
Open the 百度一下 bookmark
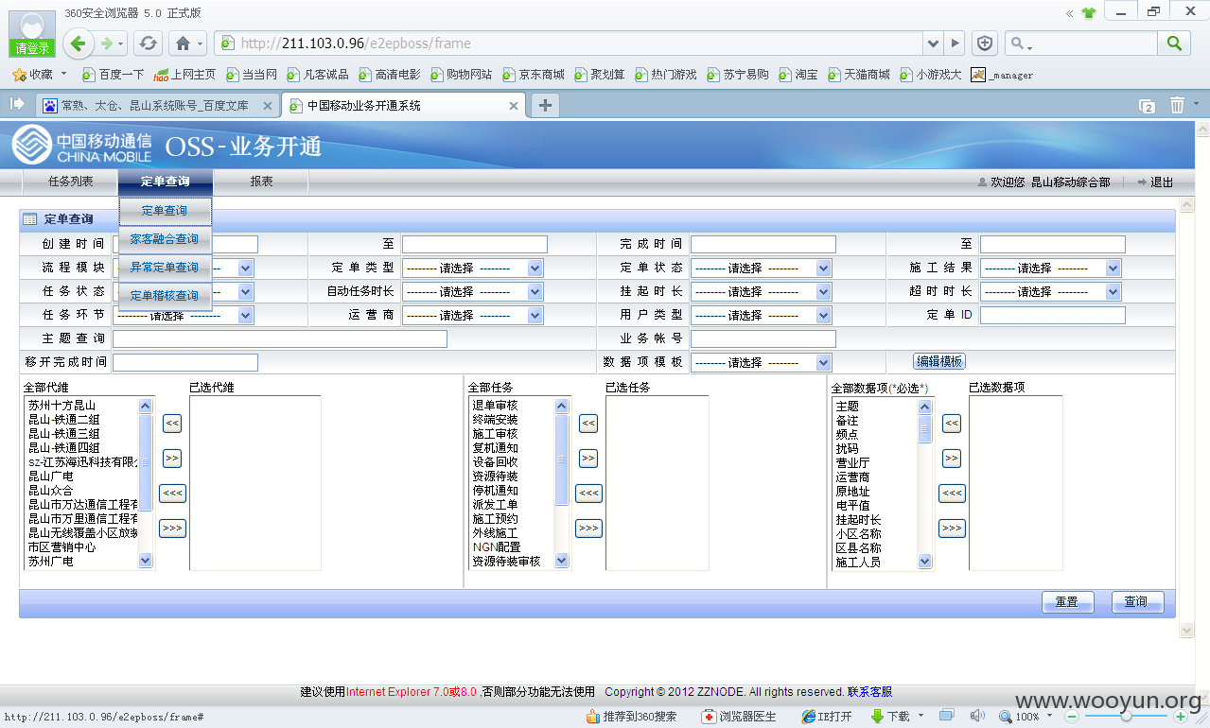click(114, 75)
